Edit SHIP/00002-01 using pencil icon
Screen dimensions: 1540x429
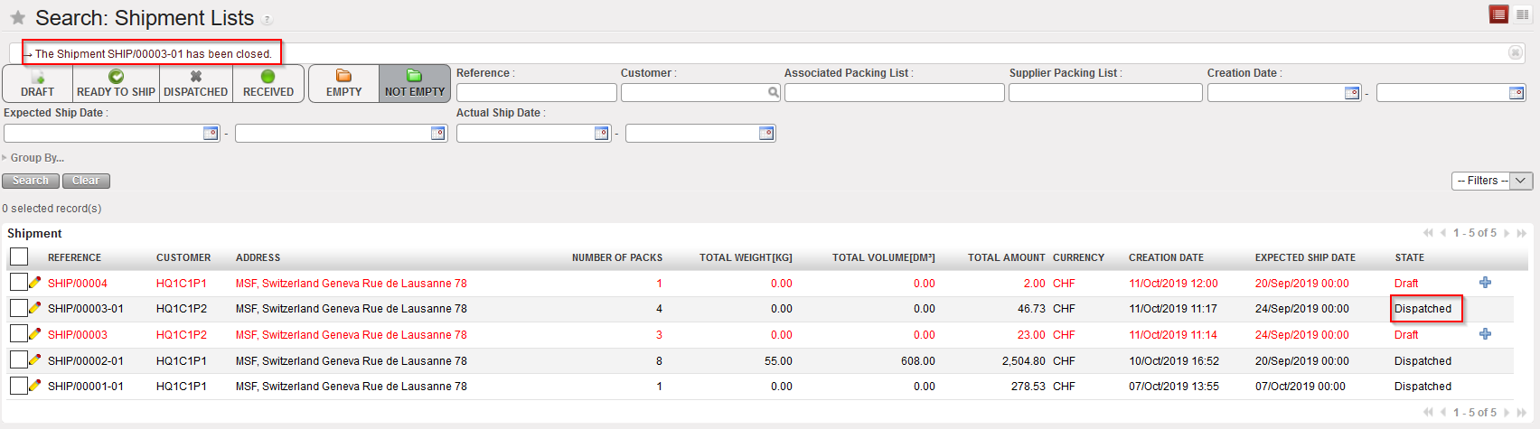click(x=35, y=360)
